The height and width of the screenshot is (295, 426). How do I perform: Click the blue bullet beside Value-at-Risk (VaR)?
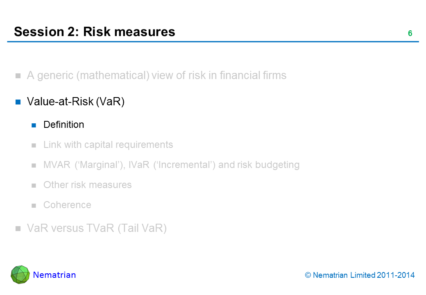click(18, 102)
